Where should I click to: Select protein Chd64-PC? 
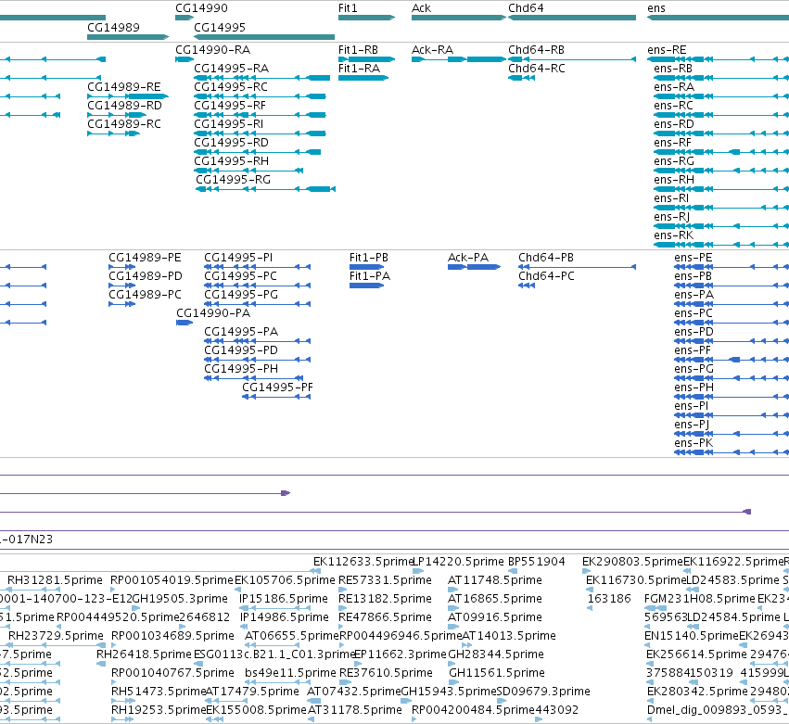[x=546, y=276]
